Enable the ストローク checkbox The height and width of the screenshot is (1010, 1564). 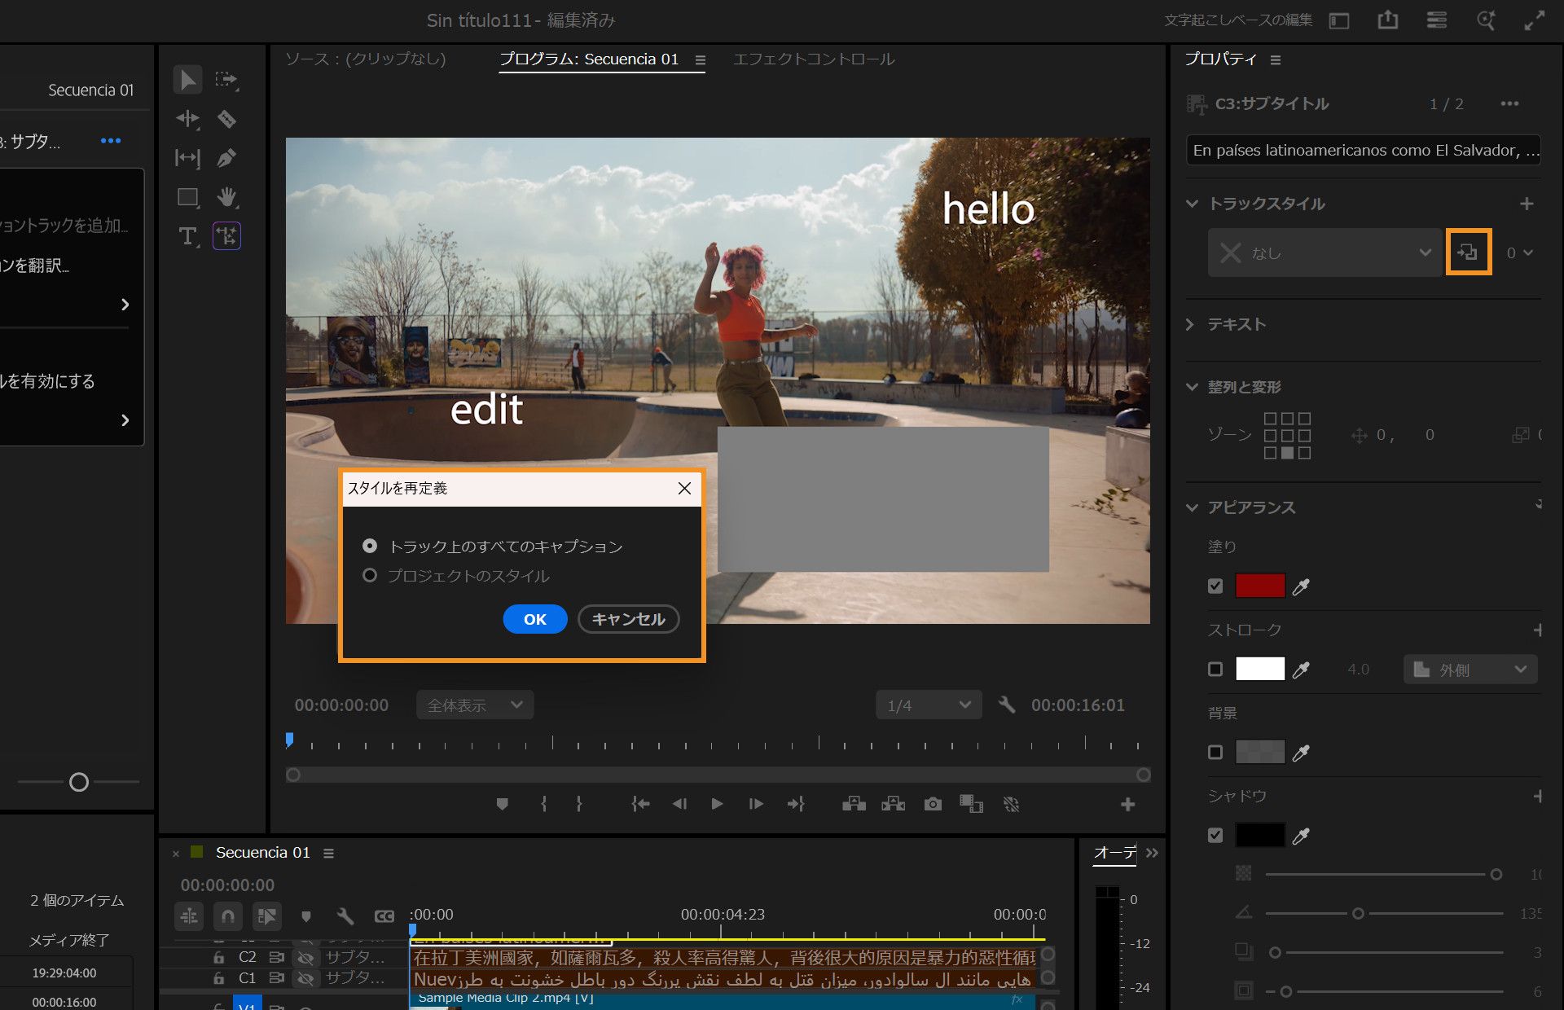(x=1215, y=669)
